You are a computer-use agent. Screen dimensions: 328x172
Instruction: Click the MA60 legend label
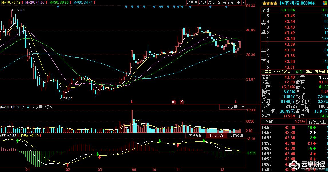[84, 2]
